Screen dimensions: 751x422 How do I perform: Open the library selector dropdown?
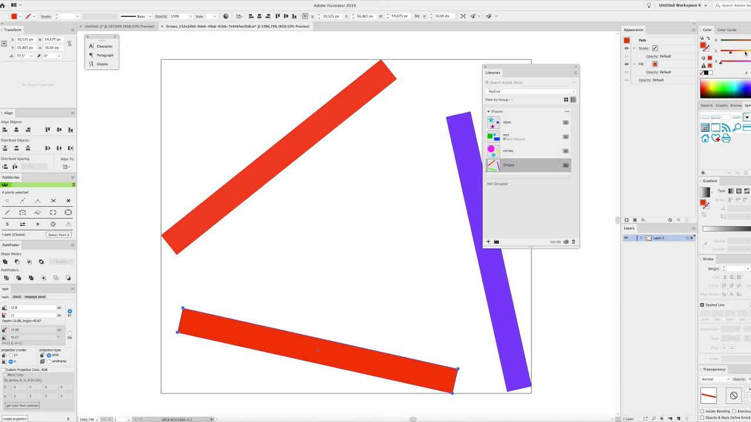(531, 91)
